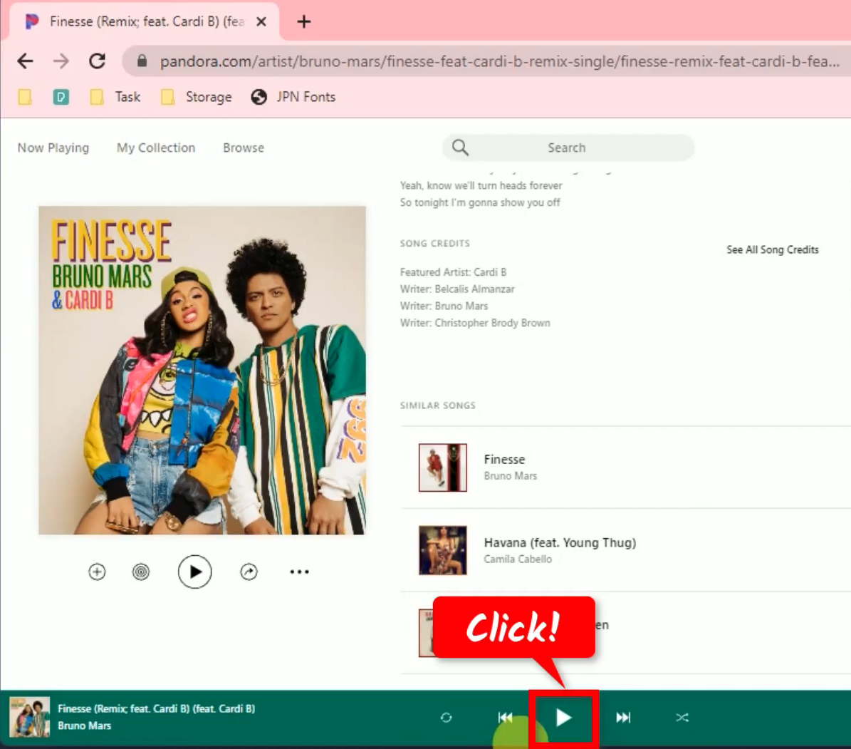
Task: Open My Collection
Action: coord(155,148)
